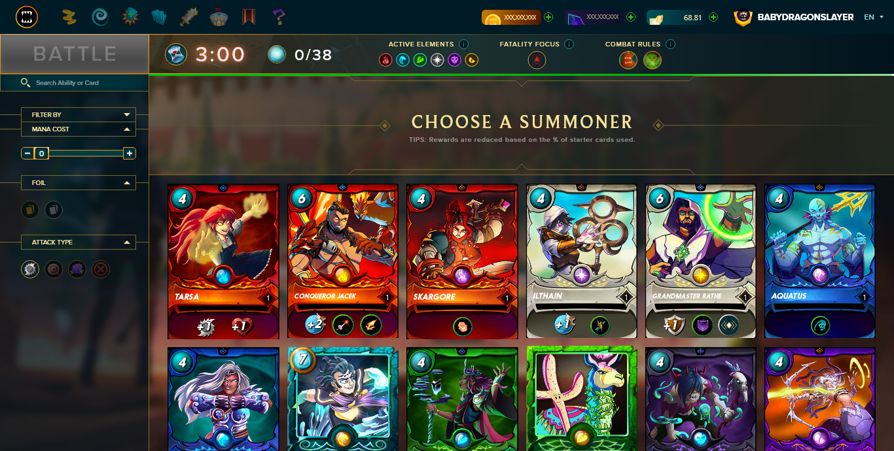Open the guild banner icon in the top navigation
The height and width of the screenshot is (451, 894).
(x=249, y=17)
